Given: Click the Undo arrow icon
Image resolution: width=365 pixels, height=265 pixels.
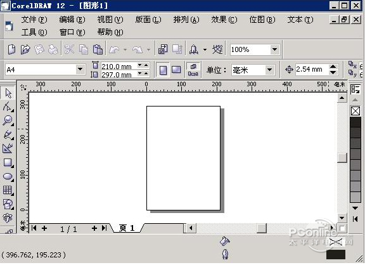Looking at the screenshot, I should coord(114,49).
